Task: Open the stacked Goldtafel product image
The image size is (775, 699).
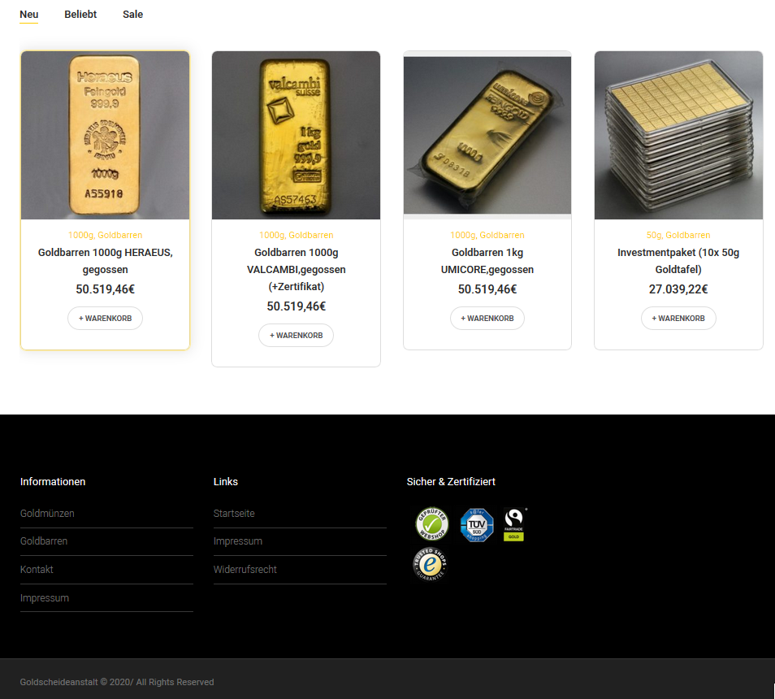Action: [x=678, y=135]
